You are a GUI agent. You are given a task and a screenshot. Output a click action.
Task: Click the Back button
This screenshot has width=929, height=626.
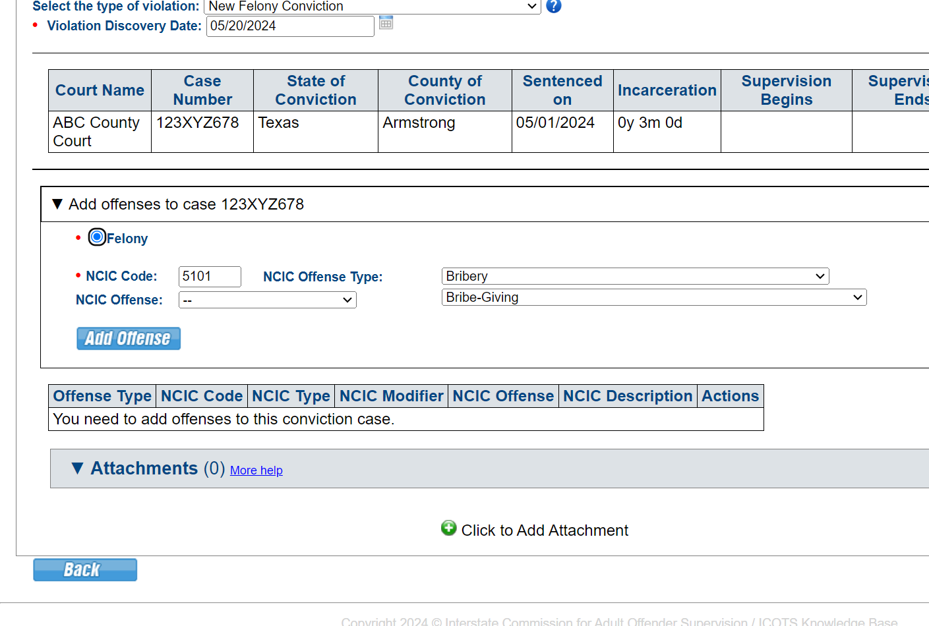pyautogui.click(x=85, y=570)
